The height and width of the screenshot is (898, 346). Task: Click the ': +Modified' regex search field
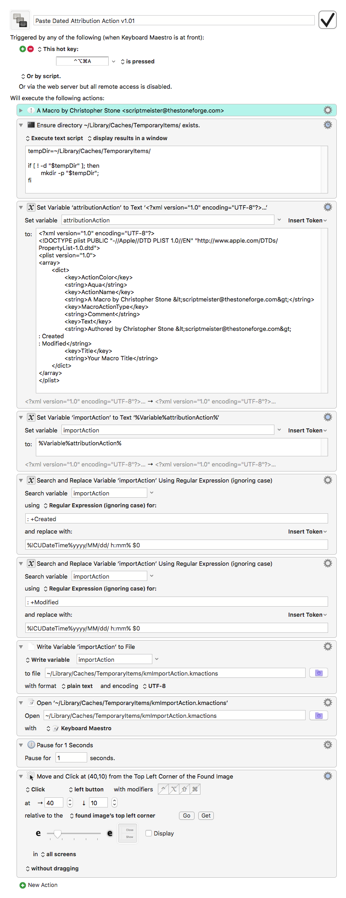point(177,602)
